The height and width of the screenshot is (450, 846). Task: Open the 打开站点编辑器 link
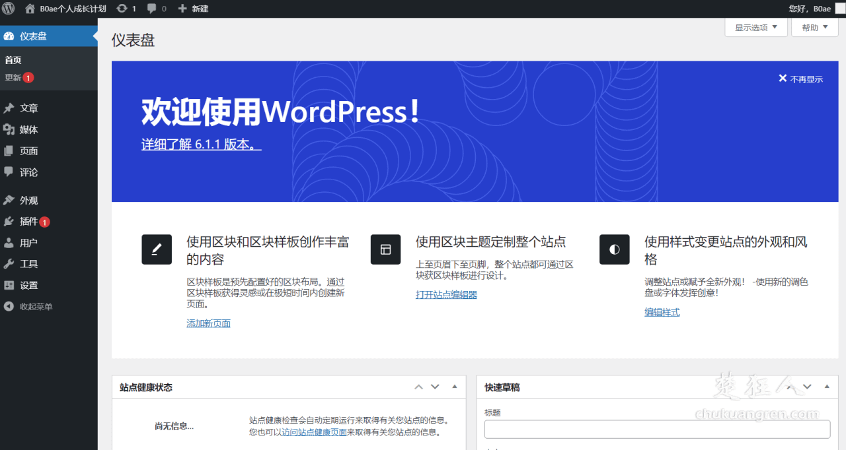coord(445,294)
